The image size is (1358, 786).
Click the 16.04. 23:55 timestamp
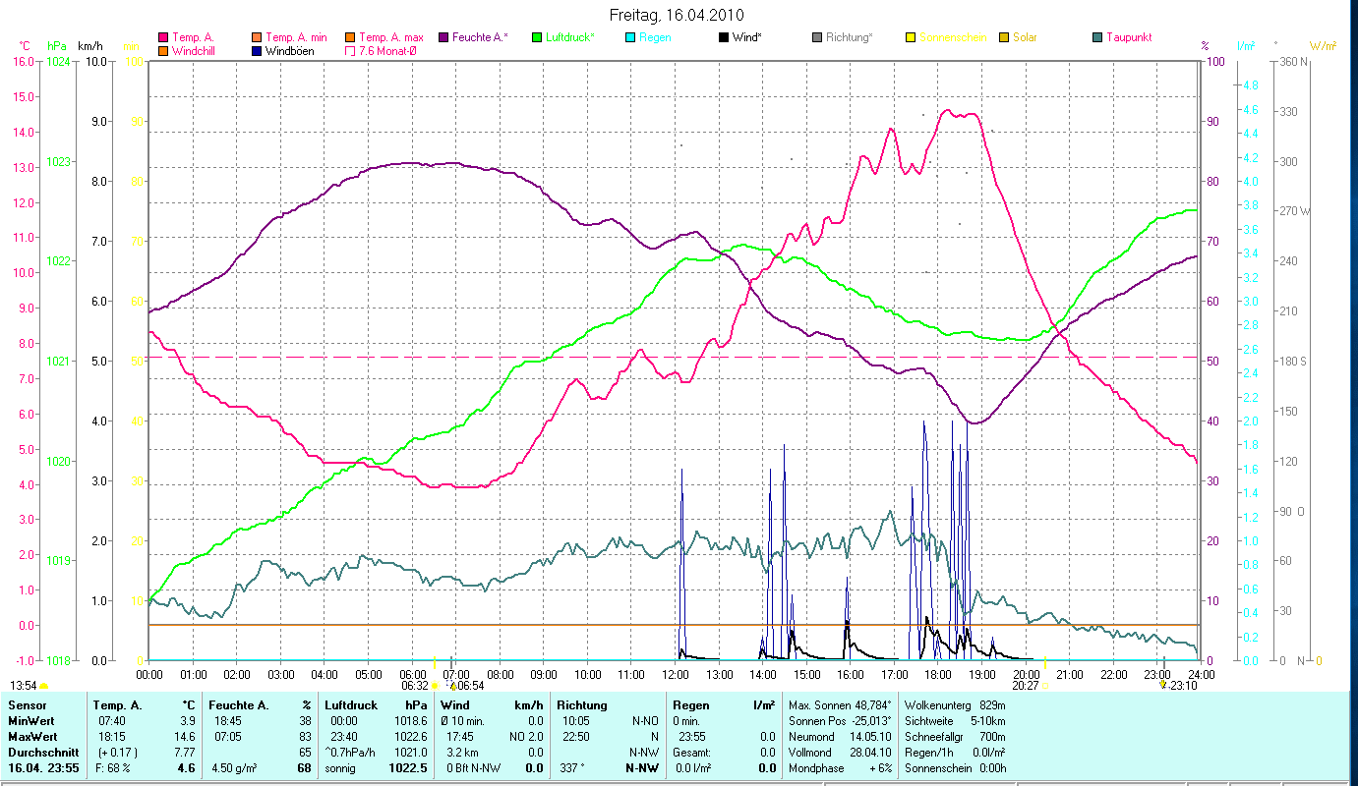[44, 768]
